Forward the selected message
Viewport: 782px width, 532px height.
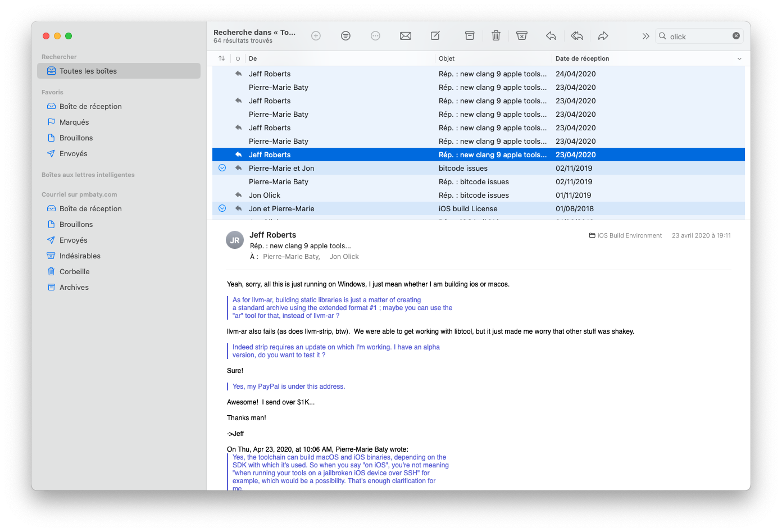(603, 36)
